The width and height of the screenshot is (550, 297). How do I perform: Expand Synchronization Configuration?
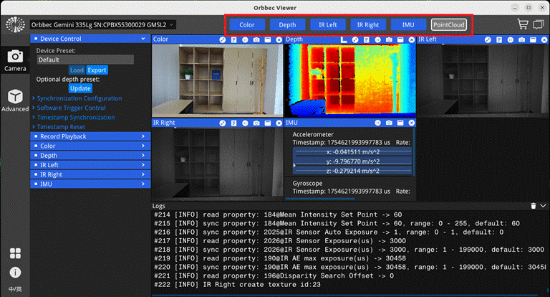click(79, 98)
